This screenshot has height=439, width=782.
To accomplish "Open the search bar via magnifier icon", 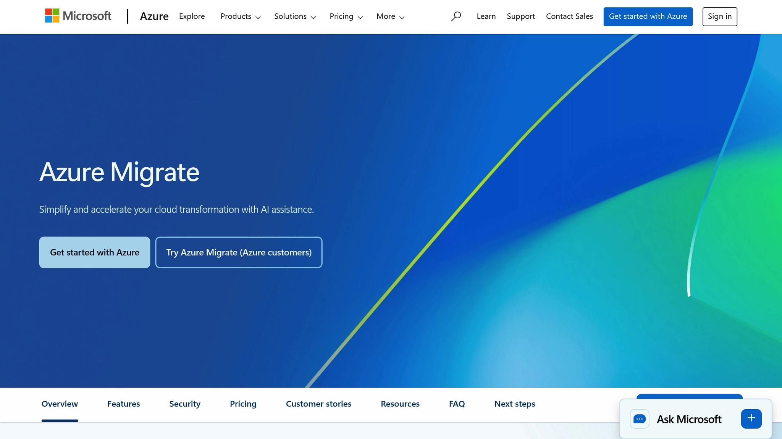I will [456, 16].
